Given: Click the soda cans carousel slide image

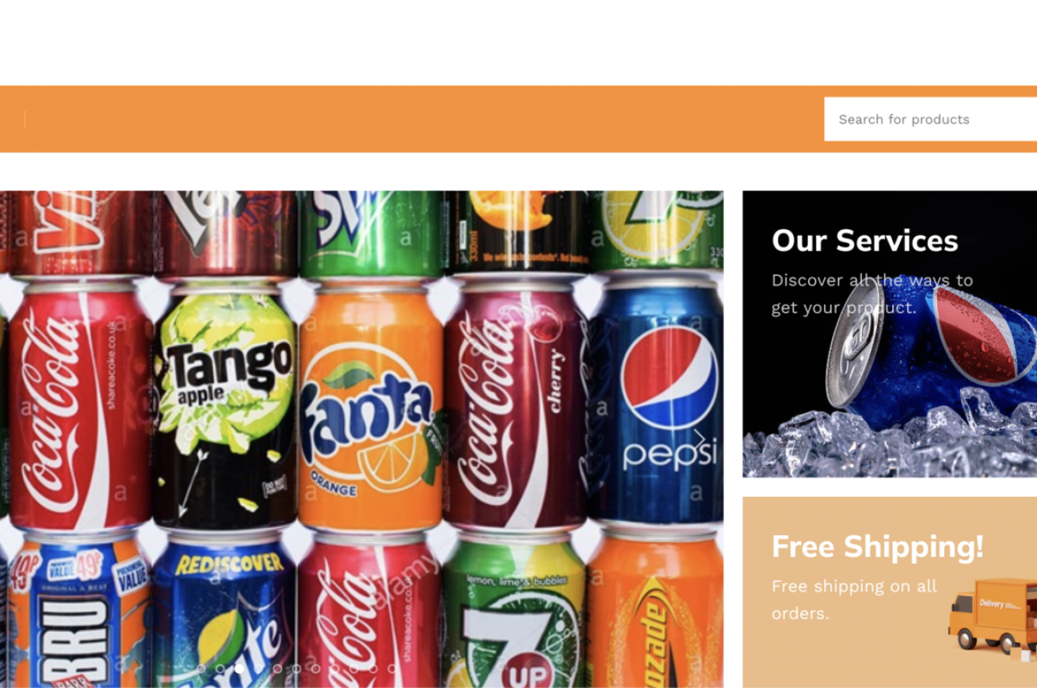Looking at the screenshot, I should pos(362,439).
